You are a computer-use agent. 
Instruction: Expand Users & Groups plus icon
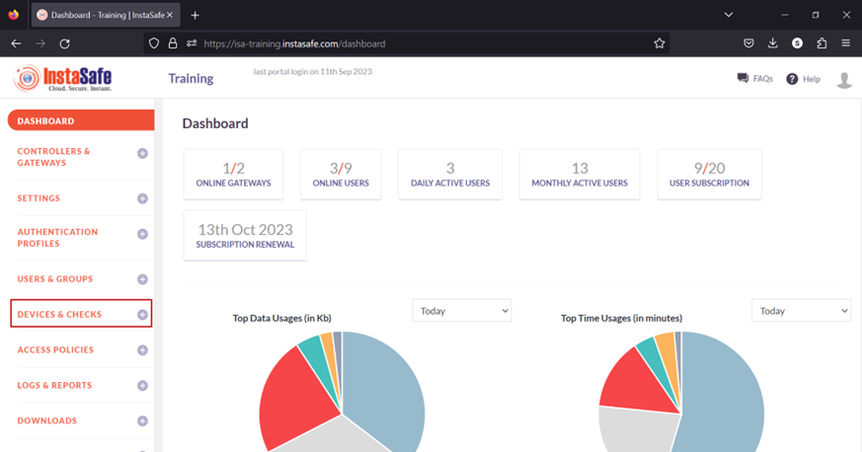pos(142,279)
